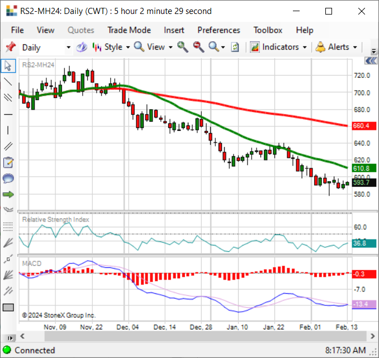Image resolution: width=379 pixels, height=358 pixels.
Task: Collapse panel with double left arrows
Action: click(371, 61)
